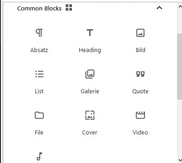Click the Quote label text
The image size is (182, 163).
click(140, 91)
